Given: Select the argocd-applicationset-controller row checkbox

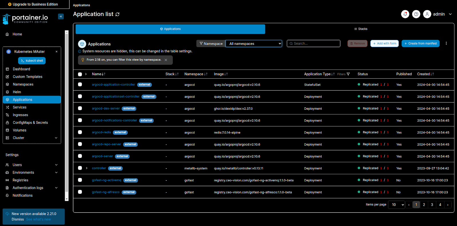Looking at the screenshot, I should (80, 96).
